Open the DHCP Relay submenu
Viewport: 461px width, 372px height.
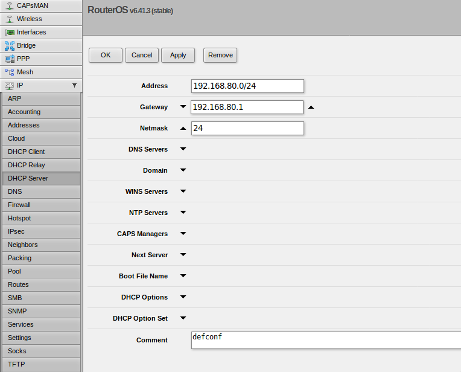coord(41,165)
